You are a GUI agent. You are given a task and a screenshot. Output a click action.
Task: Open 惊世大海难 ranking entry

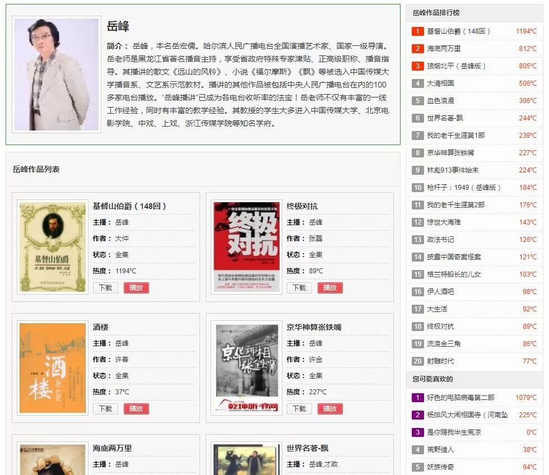pos(444,222)
